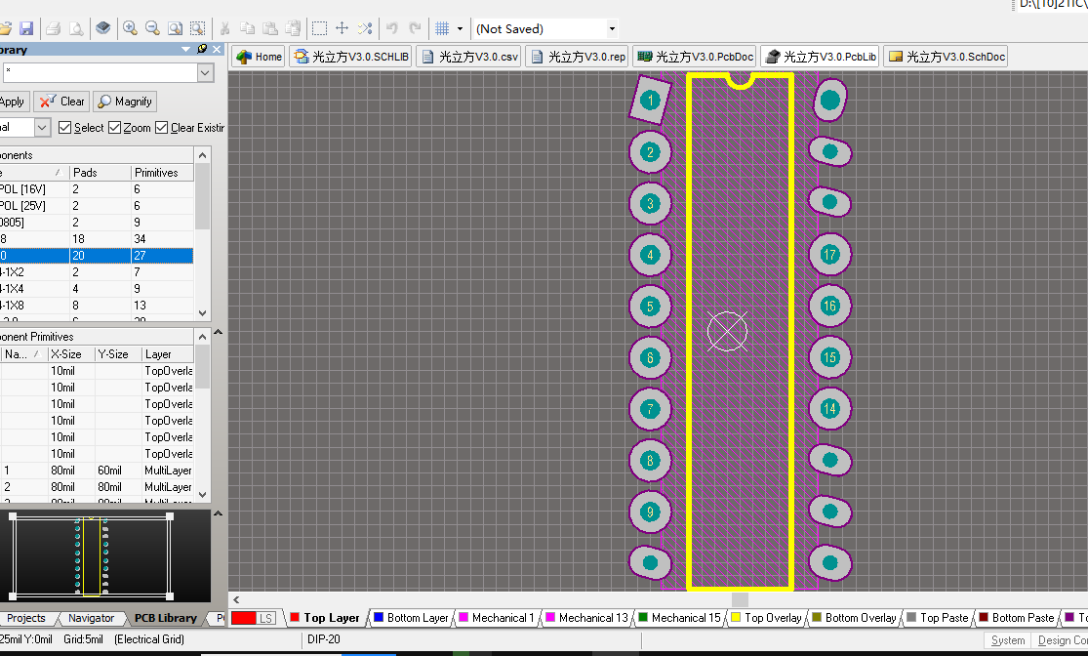Collapse the Component Primitives section arrow
This screenshot has width=1088, height=656.
[x=218, y=333]
